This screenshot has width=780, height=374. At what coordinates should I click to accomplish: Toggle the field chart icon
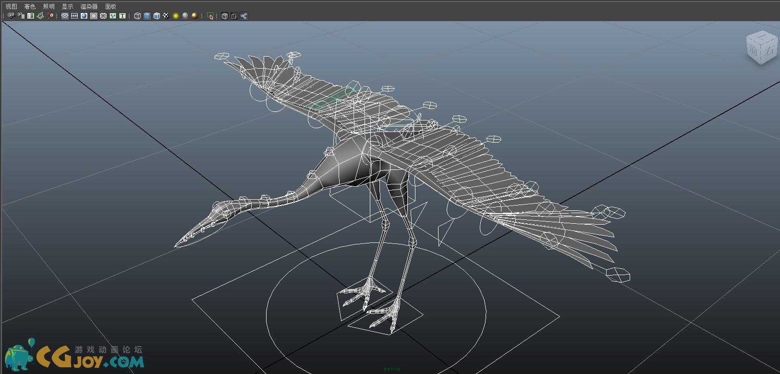coord(103,16)
